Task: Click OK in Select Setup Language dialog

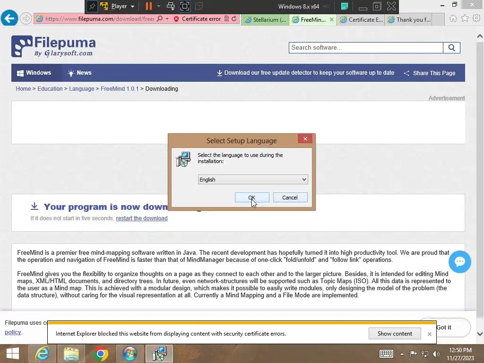Action: (252, 198)
